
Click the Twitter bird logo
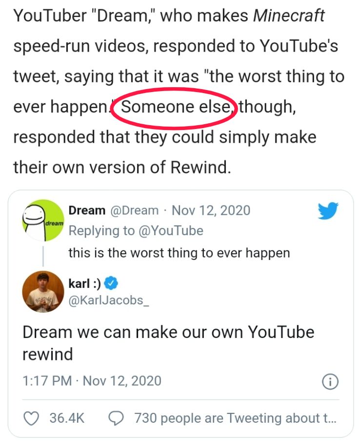click(328, 211)
